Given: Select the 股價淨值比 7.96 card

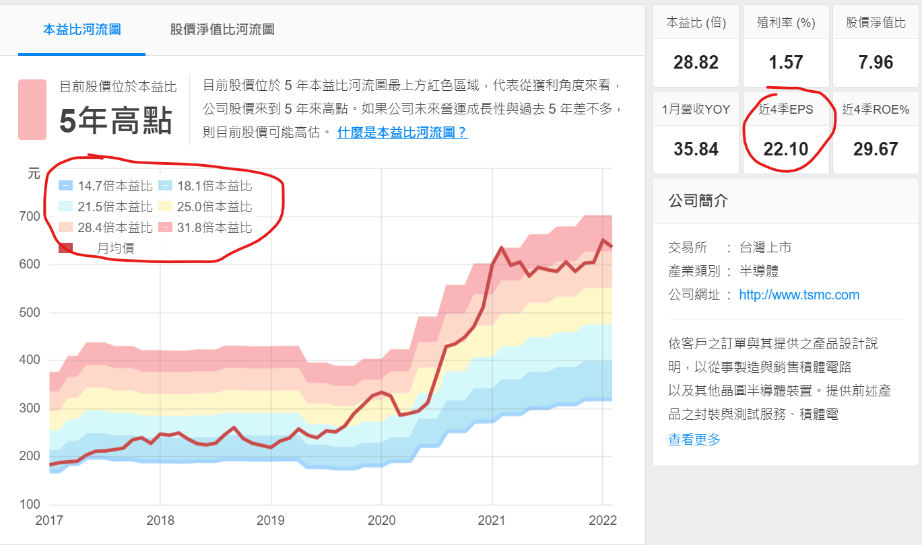Looking at the screenshot, I should click(876, 46).
